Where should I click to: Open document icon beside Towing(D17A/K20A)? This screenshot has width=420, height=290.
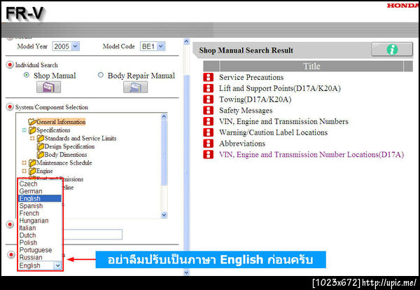(x=208, y=99)
